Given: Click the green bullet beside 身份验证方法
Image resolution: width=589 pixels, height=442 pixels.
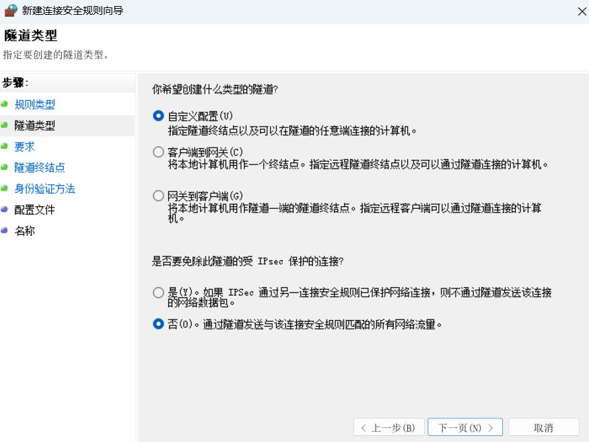Looking at the screenshot, I should [5, 188].
